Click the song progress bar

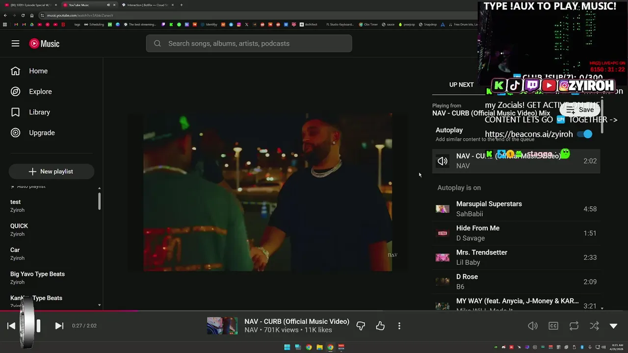tap(314, 311)
